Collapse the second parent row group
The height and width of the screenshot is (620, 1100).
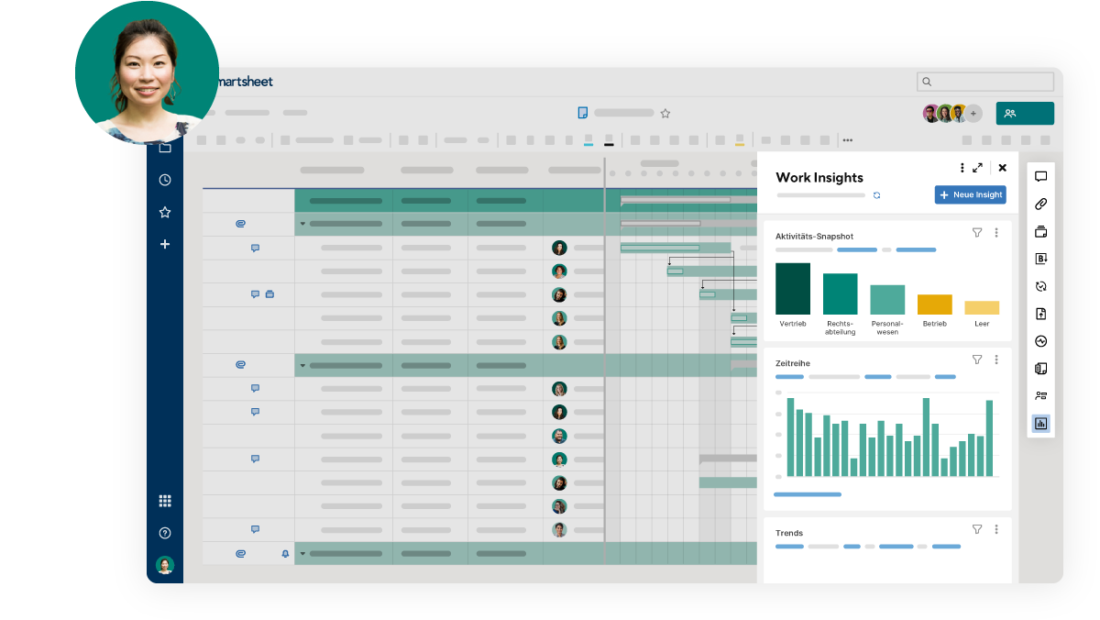click(302, 366)
